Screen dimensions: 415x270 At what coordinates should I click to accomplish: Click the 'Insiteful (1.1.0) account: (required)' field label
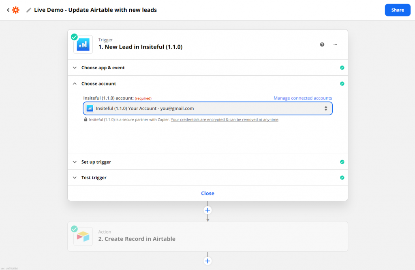point(117,98)
